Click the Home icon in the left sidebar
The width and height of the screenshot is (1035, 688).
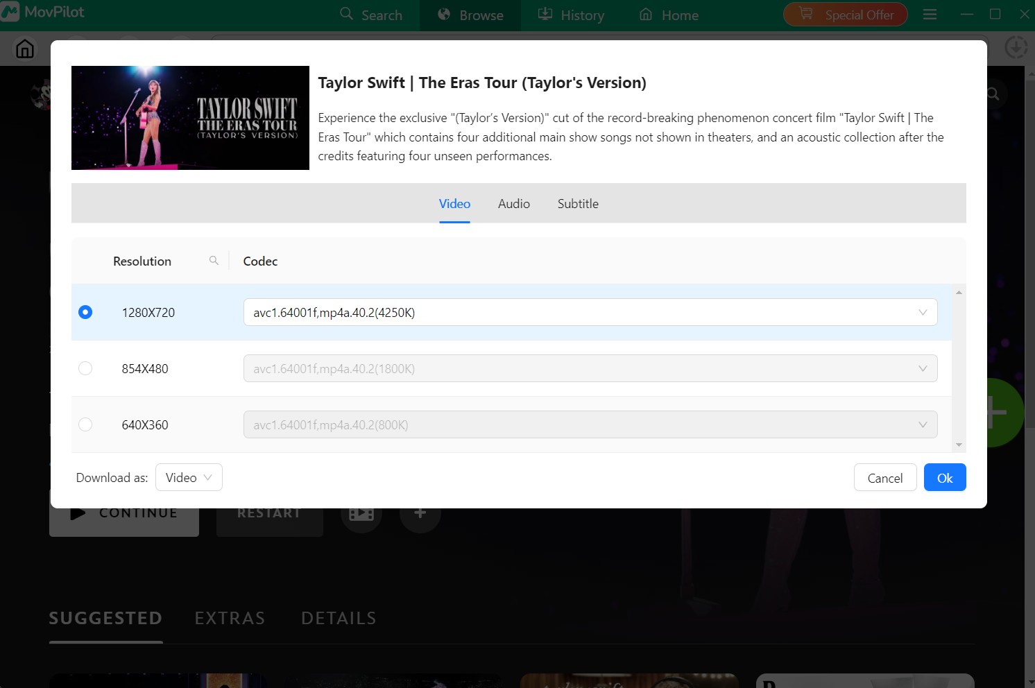coord(25,49)
